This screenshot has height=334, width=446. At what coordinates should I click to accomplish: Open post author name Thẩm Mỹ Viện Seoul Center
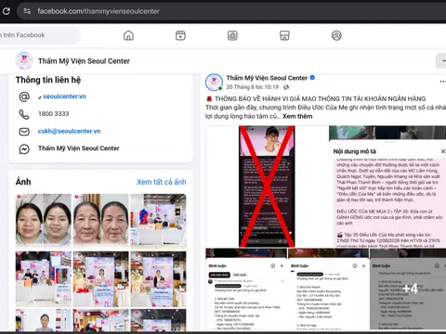pos(267,78)
